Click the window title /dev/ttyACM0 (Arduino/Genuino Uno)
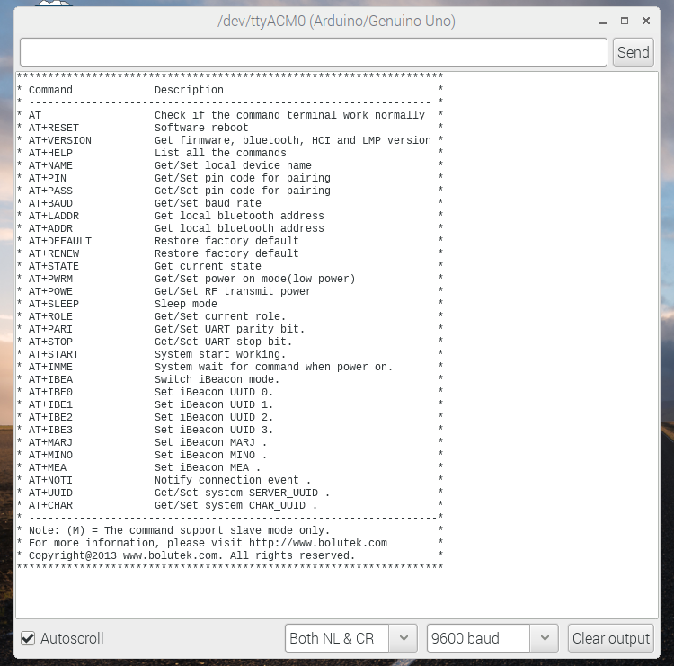 tap(336, 21)
